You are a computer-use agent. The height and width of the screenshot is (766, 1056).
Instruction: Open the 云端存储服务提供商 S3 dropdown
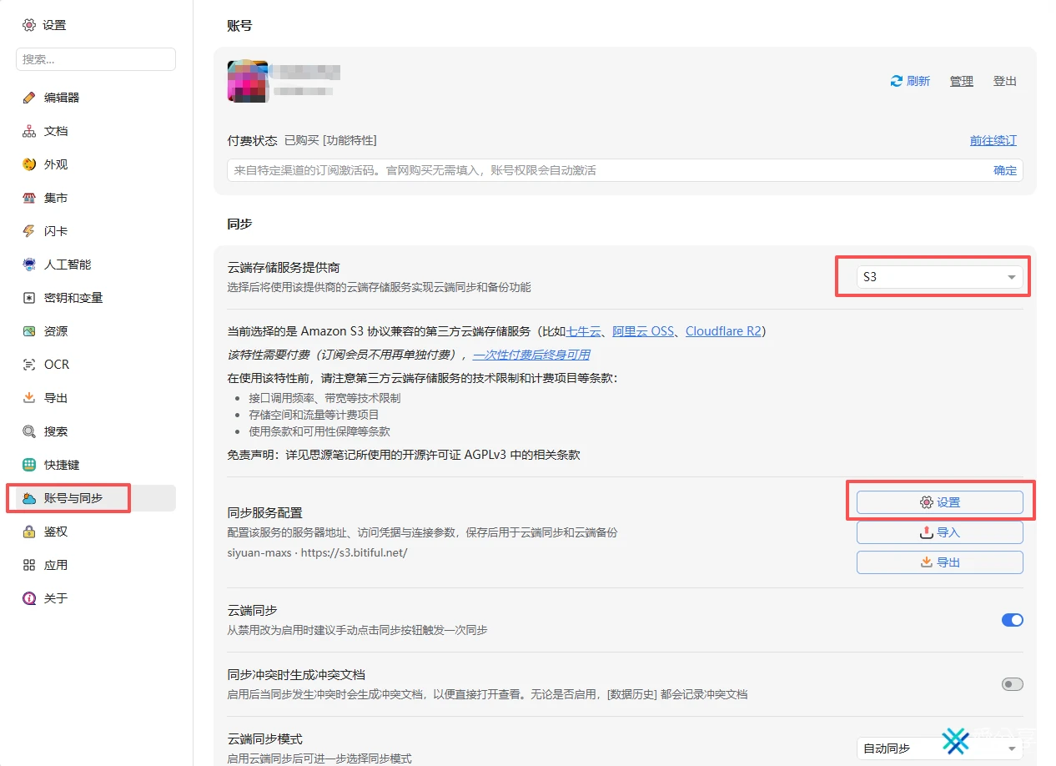(940, 277)
